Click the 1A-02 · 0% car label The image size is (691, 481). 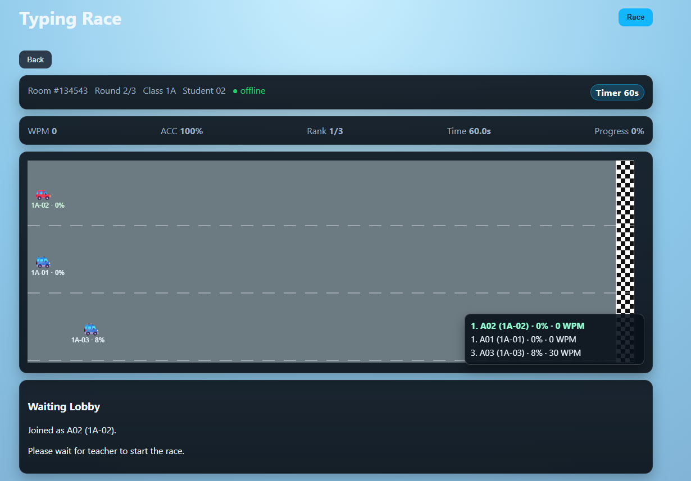48,205
